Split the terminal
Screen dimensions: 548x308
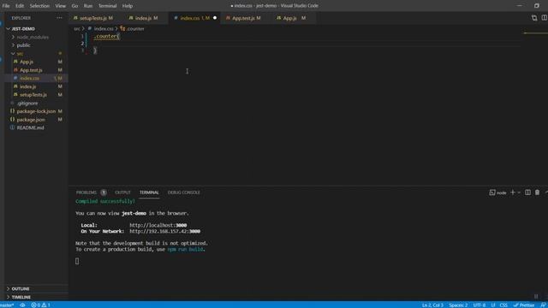pos(527,192)
